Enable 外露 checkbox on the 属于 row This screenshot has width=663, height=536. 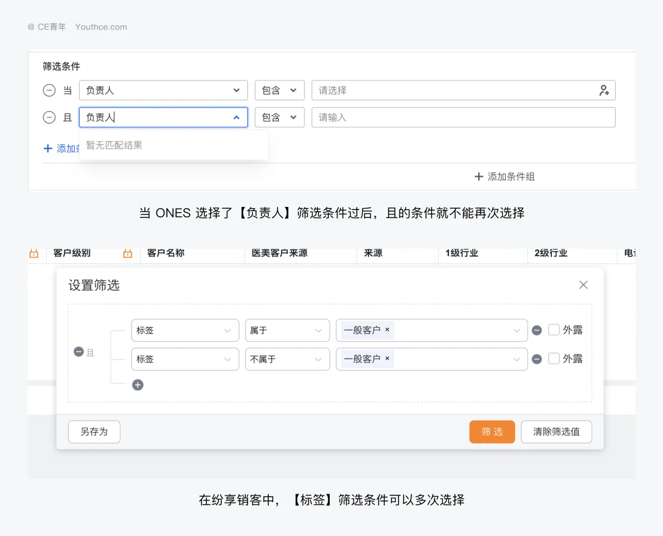[x=552, y=330]
